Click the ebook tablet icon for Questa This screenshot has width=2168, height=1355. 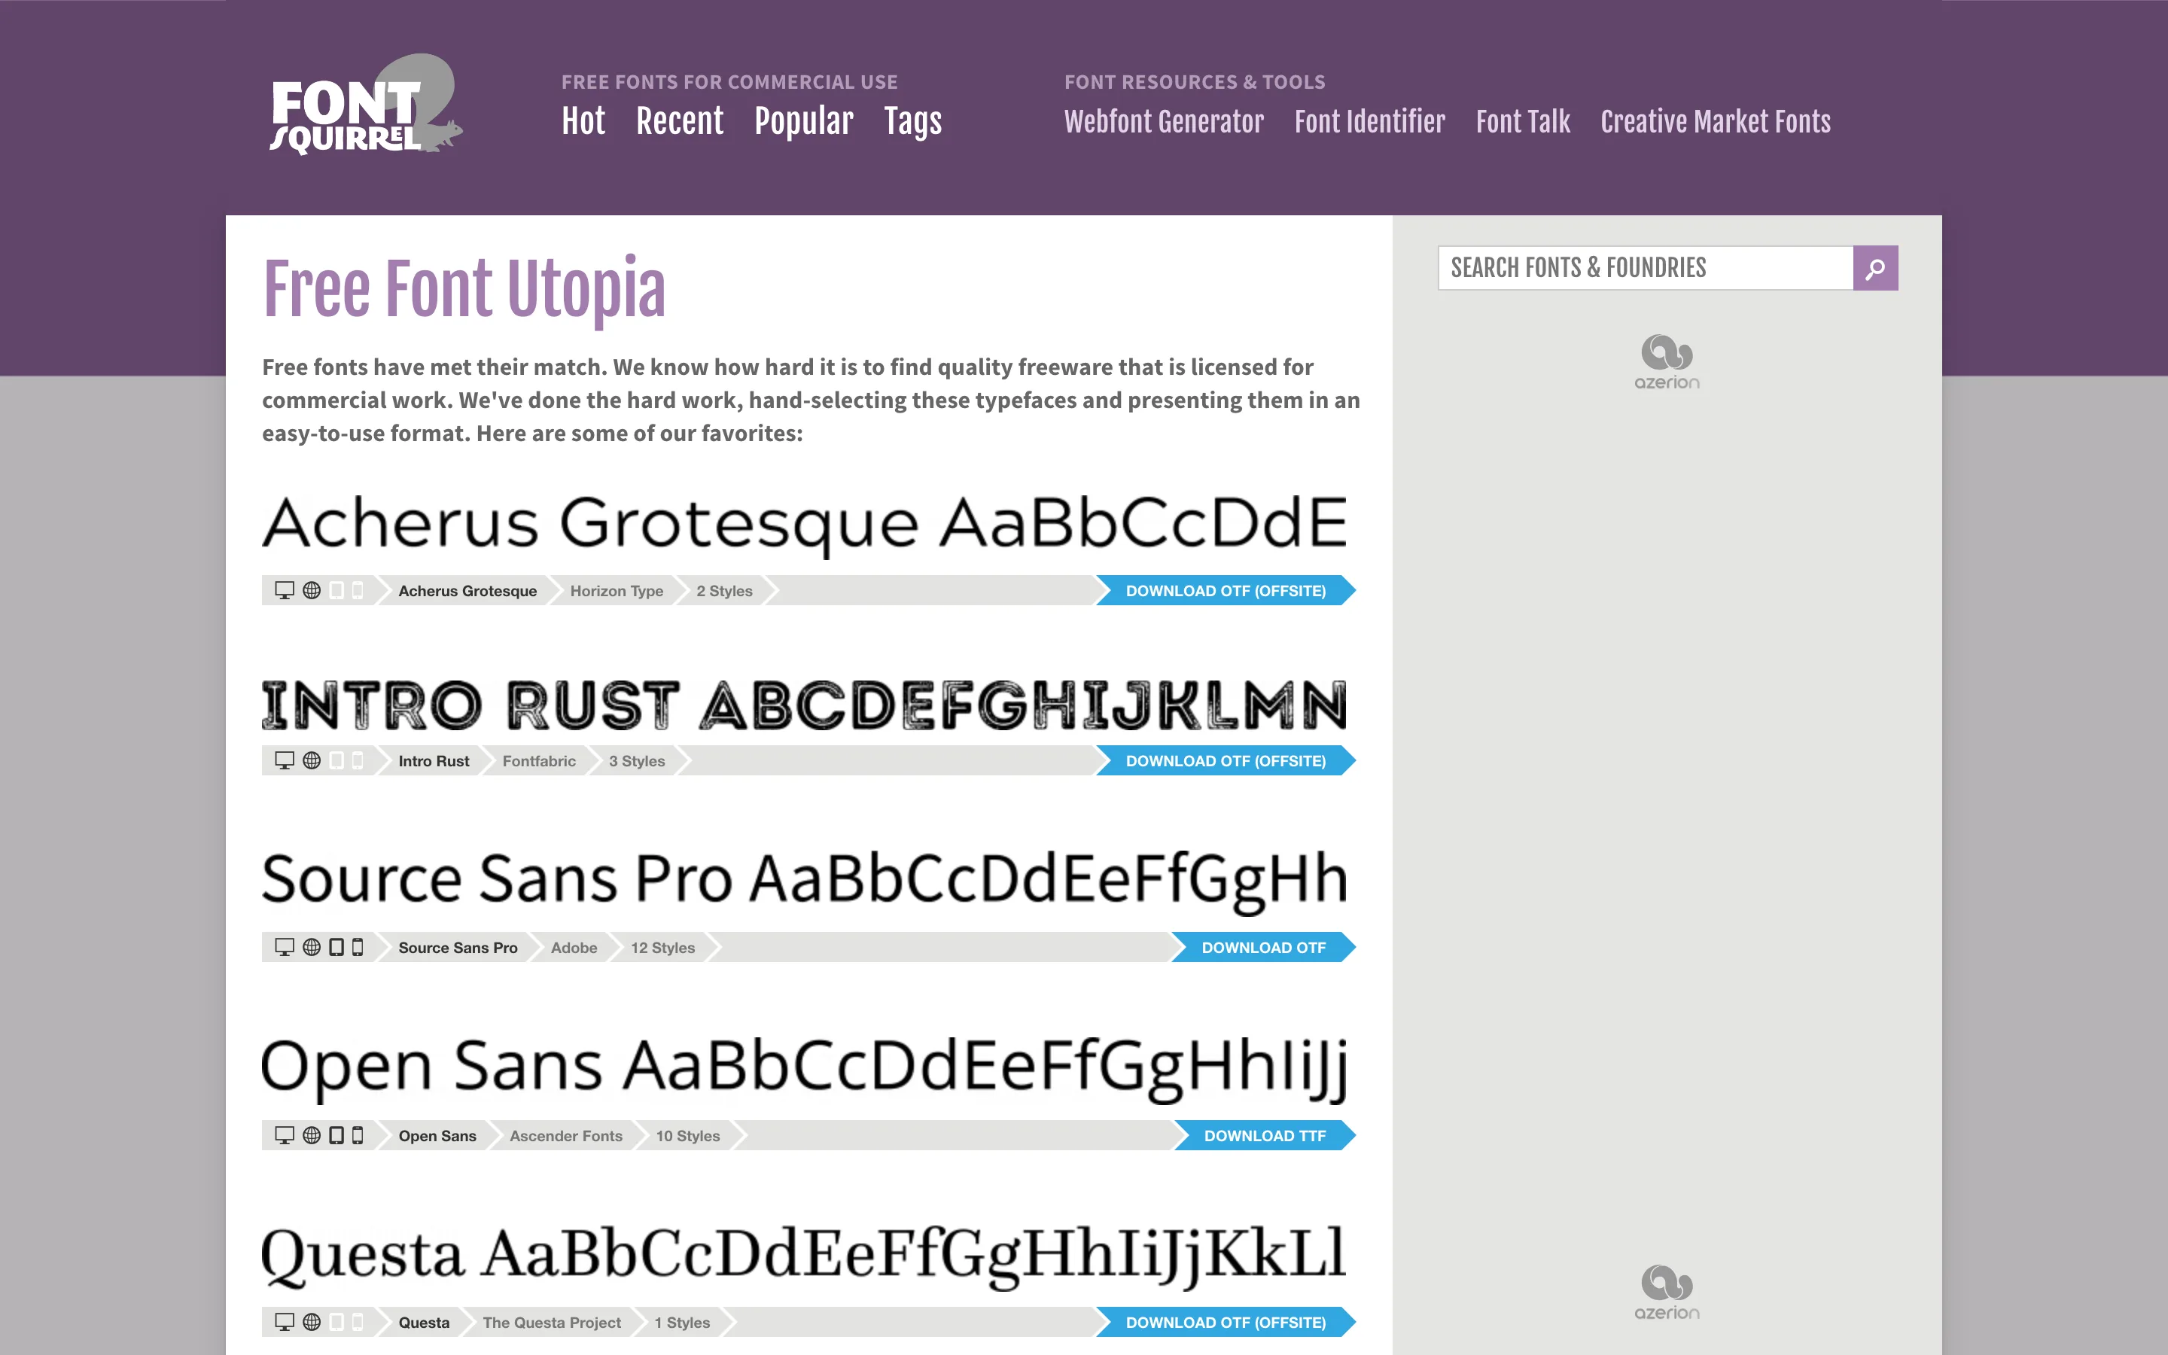[336, 1322]
